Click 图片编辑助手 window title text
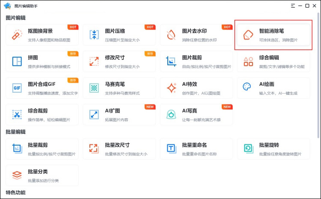321x199 pixels. pos(26,6)
